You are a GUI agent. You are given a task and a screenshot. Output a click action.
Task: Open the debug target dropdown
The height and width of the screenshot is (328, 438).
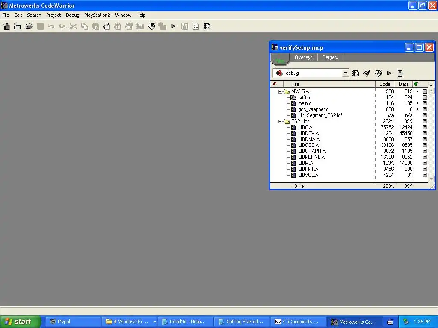(346, 73)
